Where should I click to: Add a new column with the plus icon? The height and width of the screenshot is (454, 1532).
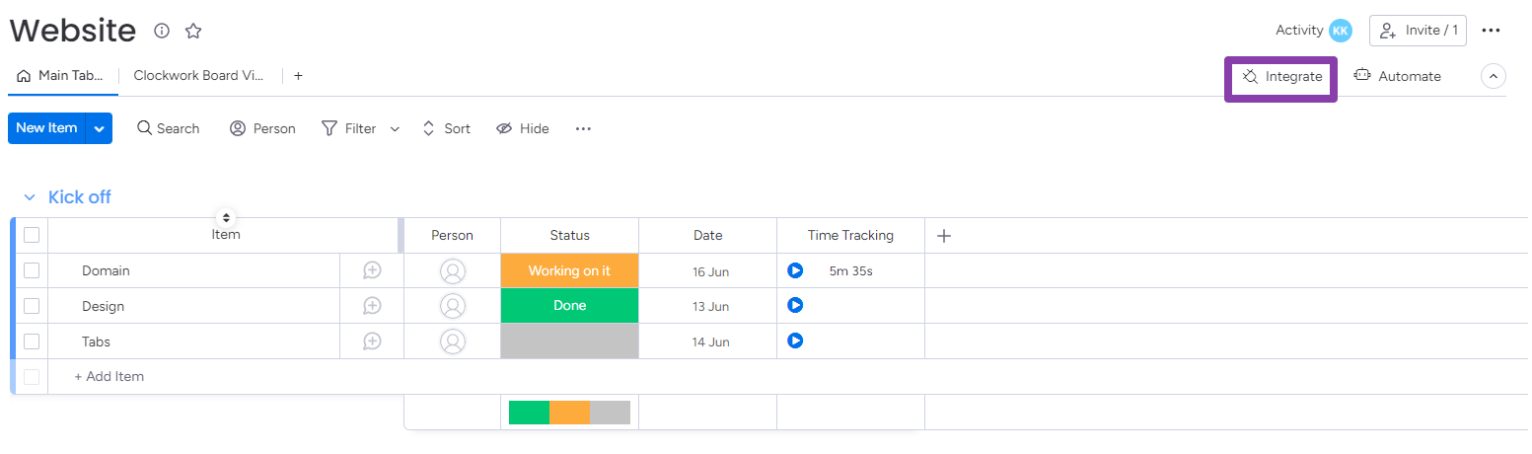click(x=944, y=235)
